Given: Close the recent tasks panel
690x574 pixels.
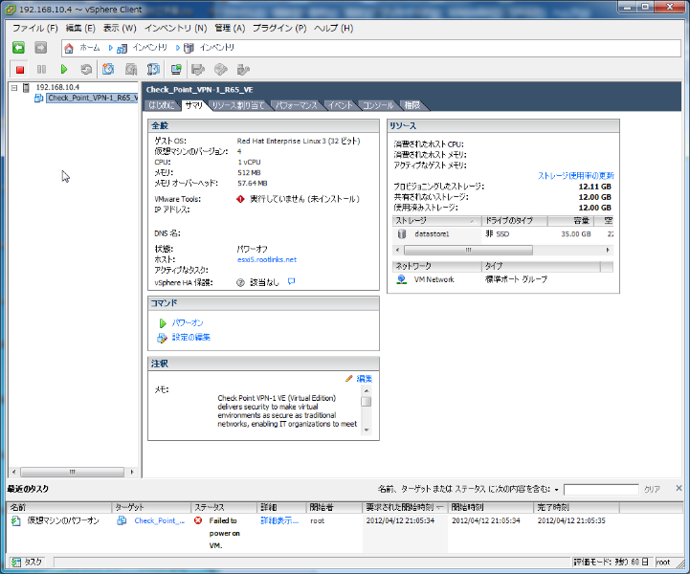Looking at the screenshot, I should click(x=679, y=488).
